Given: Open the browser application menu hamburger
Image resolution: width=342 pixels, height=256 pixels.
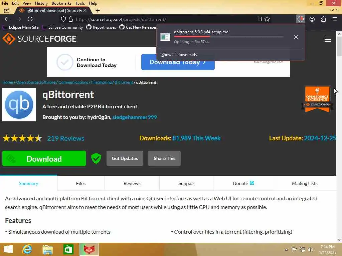Looking at the screenshot, I should click(x=335, y=19).
